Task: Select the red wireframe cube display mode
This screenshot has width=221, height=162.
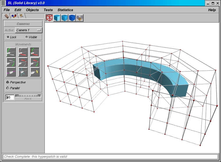Action: (49, 18)
